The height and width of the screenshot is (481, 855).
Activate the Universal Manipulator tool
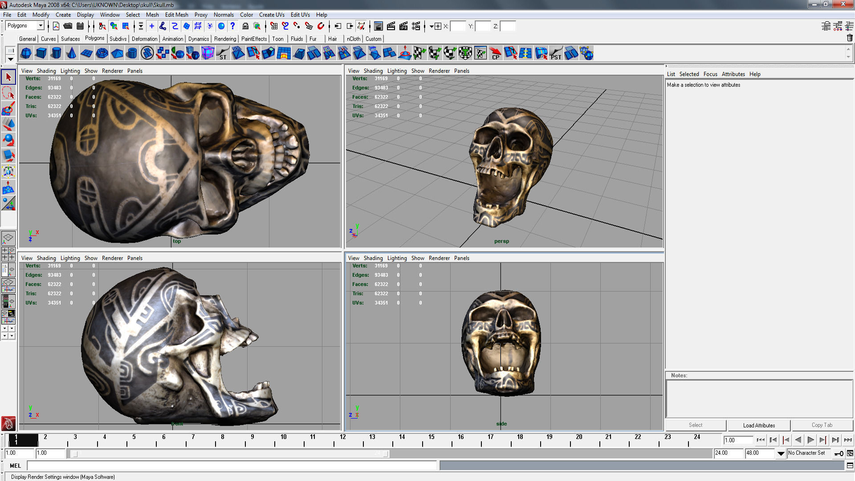click(8, 171)
